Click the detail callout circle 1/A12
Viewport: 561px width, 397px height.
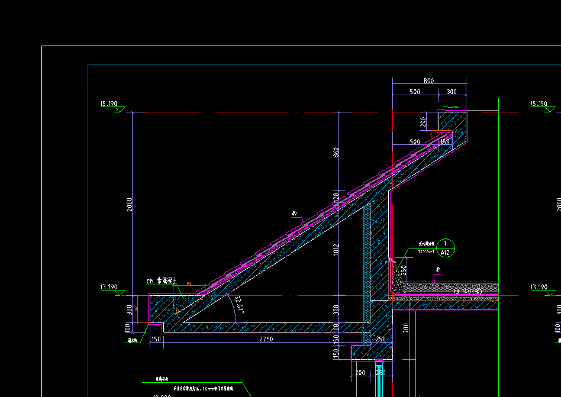click(446, 248)
